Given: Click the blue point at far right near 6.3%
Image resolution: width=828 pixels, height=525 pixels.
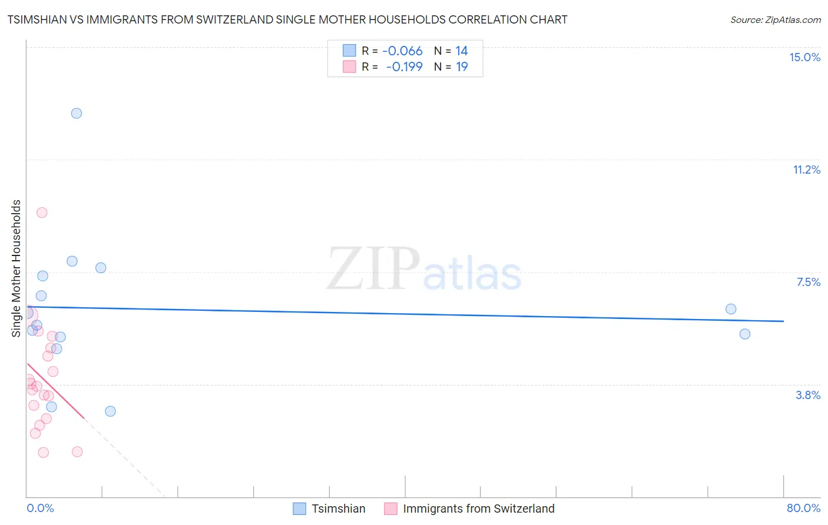Looking at the screenshot, I should 731,309.
